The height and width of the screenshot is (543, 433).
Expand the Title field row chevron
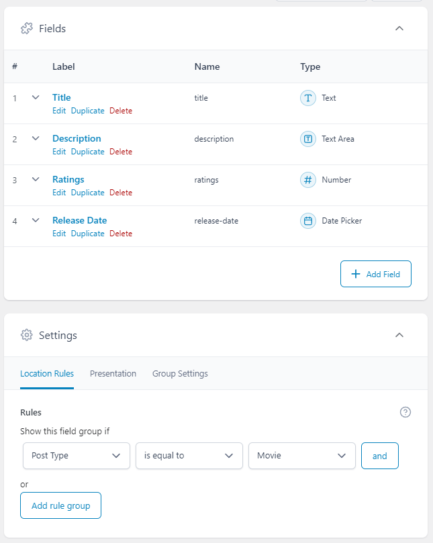point(36,98)
